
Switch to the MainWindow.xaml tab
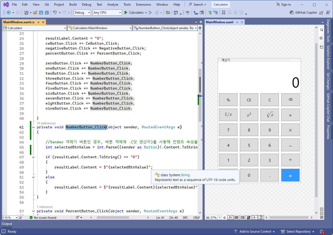tap(219, 22)
